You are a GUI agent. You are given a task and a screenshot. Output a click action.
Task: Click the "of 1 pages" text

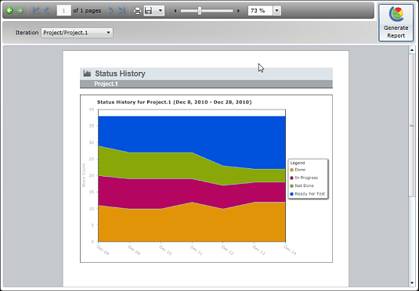pos(87,11)
